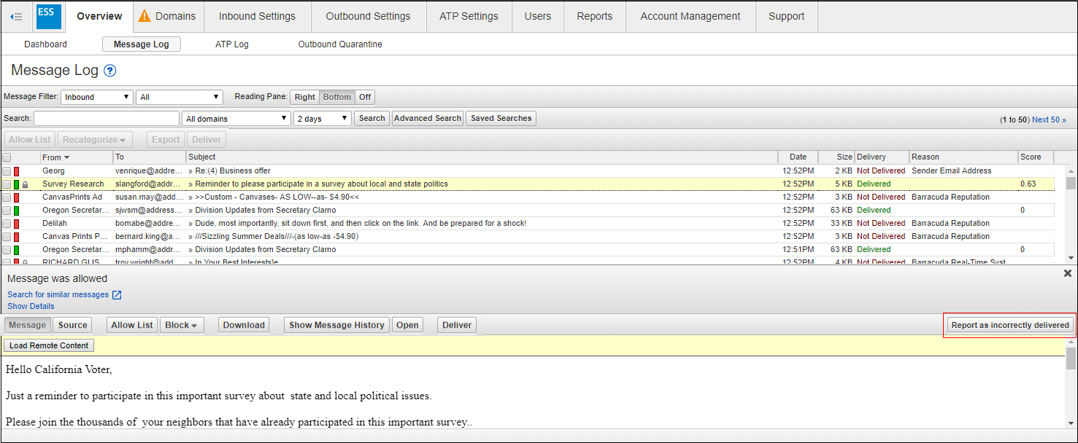This screenshot has height=443, width=1078.
Task: Tick the checkbox for the Georg message
Action: click(7, 171)
